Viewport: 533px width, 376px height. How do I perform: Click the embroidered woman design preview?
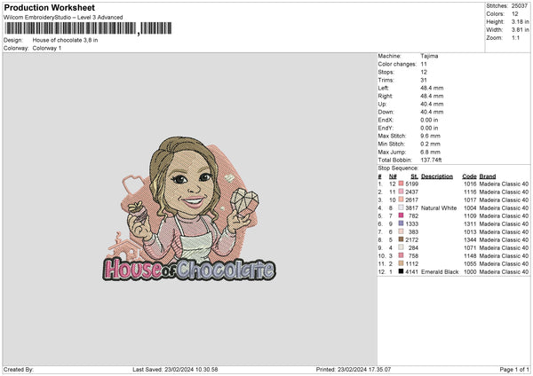click(189, 208)
